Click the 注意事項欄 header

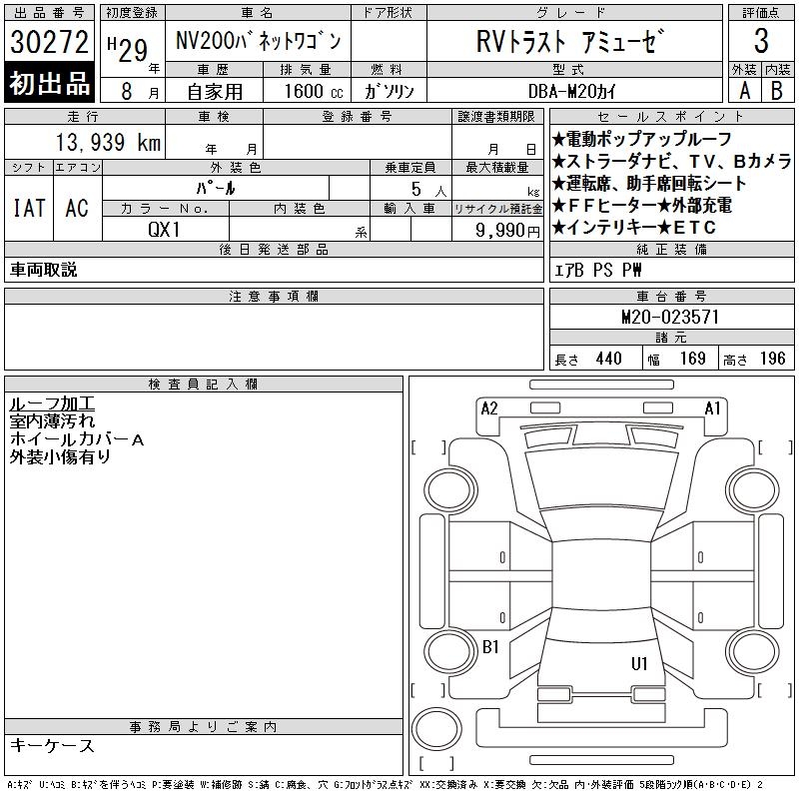pos(274,296)
